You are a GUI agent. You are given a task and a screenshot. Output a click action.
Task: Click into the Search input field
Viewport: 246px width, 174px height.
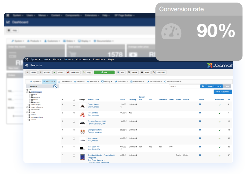click(184, 86)
